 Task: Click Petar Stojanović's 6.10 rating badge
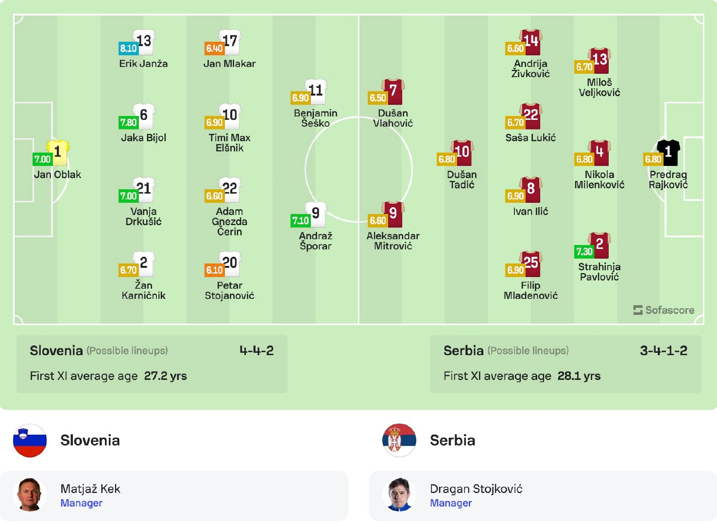click(x=214, y=270)
